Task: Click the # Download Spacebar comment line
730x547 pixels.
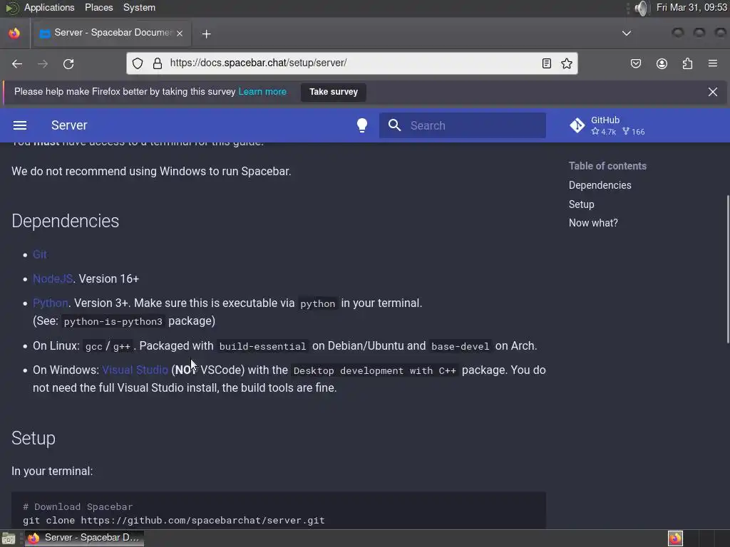Action: pos(78,506)
